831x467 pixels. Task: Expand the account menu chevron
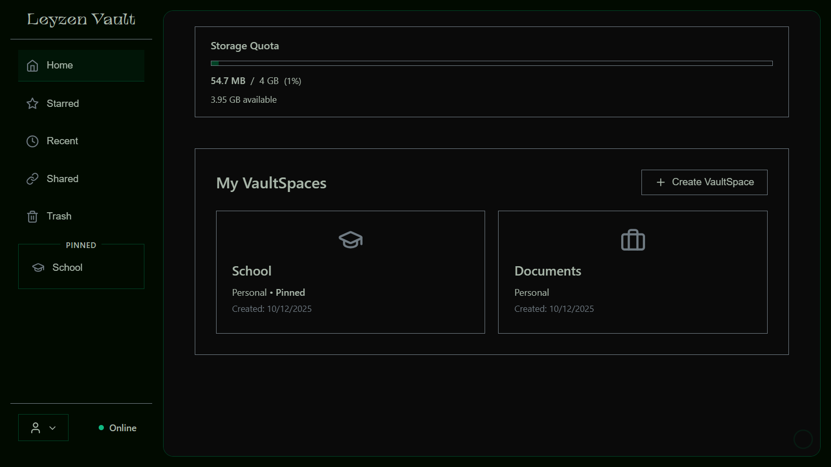point(52,428)
